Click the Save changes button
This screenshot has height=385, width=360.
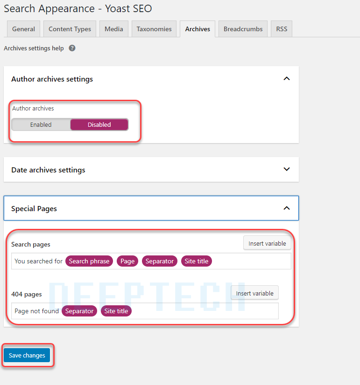27,355
